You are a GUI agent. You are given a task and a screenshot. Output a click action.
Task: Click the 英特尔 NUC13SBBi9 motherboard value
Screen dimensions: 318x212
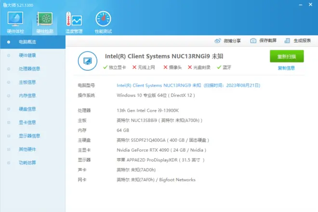point(159,120)
